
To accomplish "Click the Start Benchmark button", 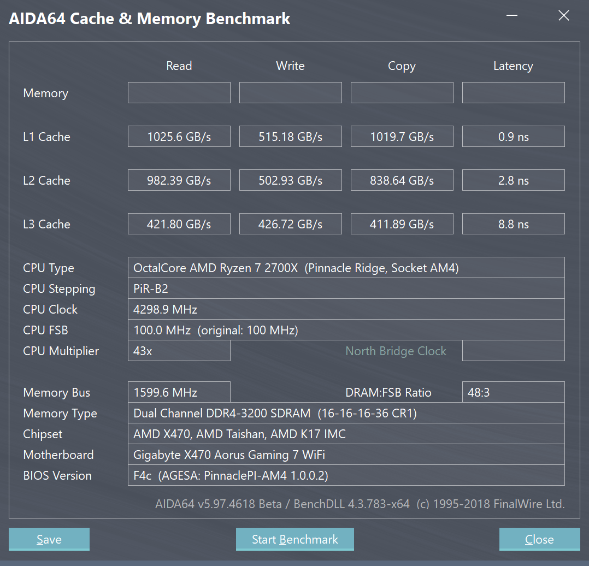I will (x=295, y=539).
